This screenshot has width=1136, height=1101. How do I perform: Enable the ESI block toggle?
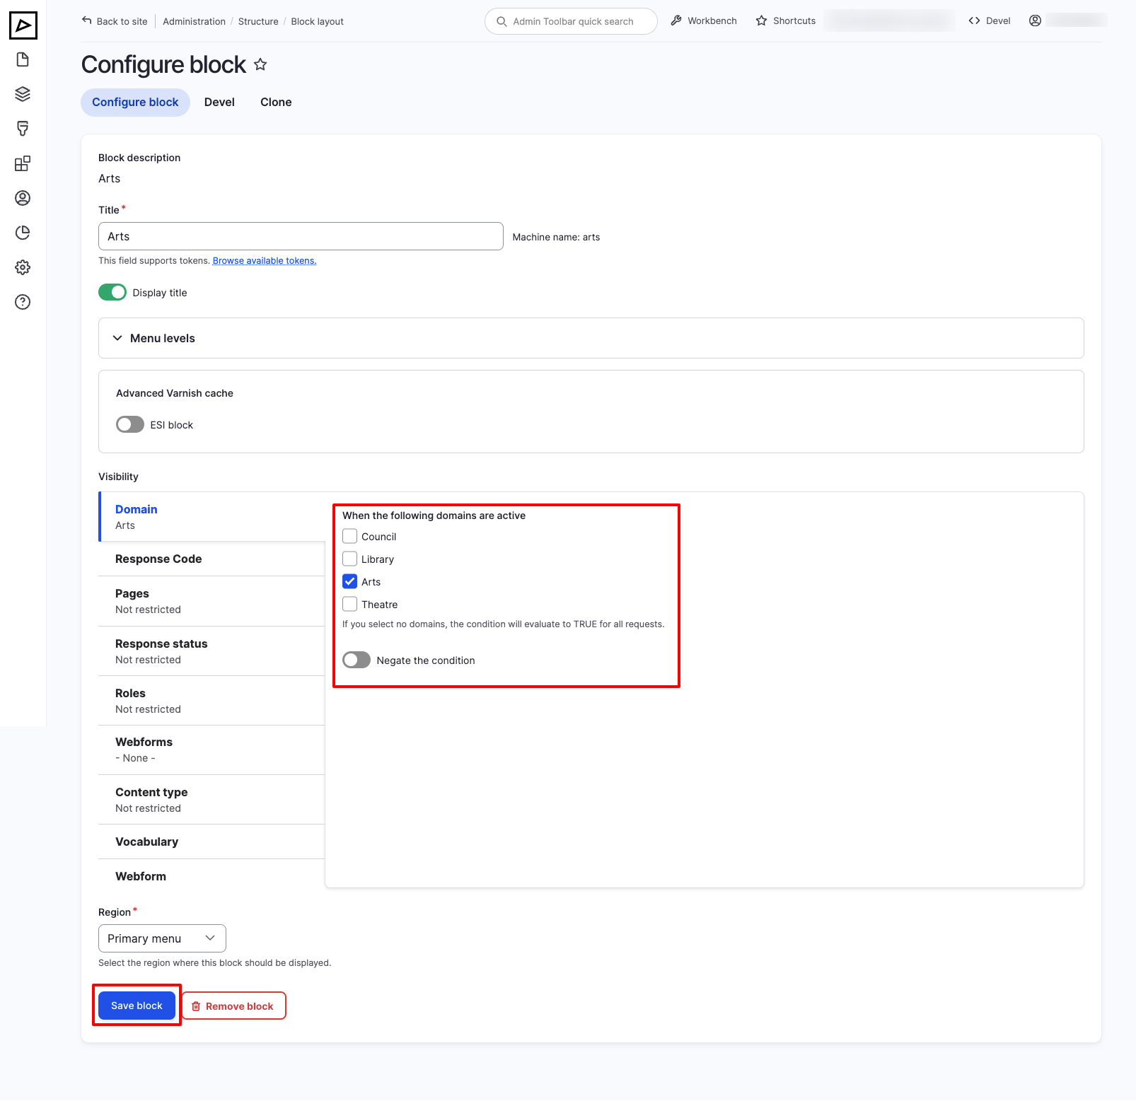tap(130, 424)
